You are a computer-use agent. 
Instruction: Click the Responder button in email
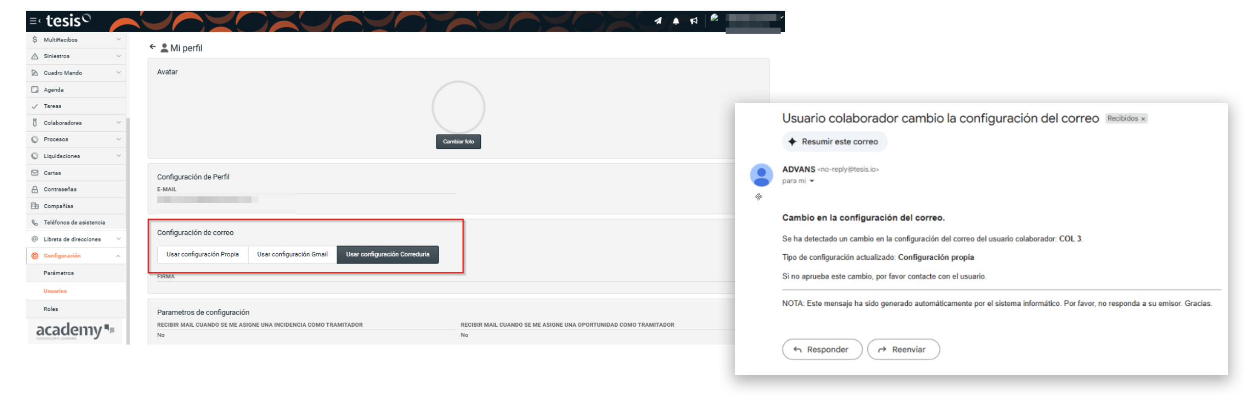coord(821,349)
